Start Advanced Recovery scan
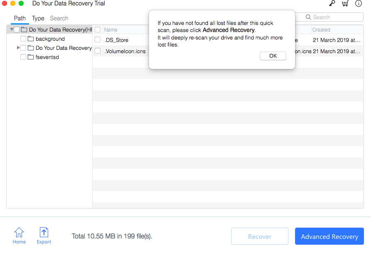Screen dimensions: 371x253 click(x=330, y=236)
